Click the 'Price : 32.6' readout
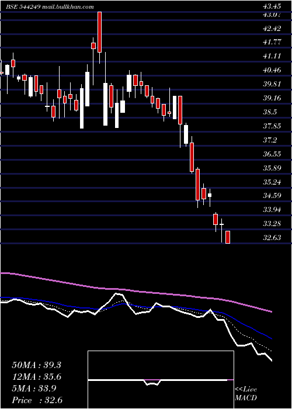The height and width of the screenshot is (409, 292). click(37, 400)
